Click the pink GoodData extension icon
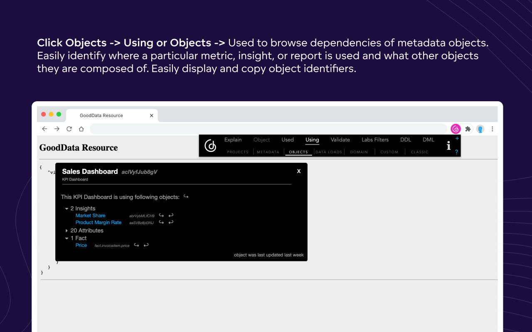The width and height of the screenshot is (532, 332). click(456, 129)
